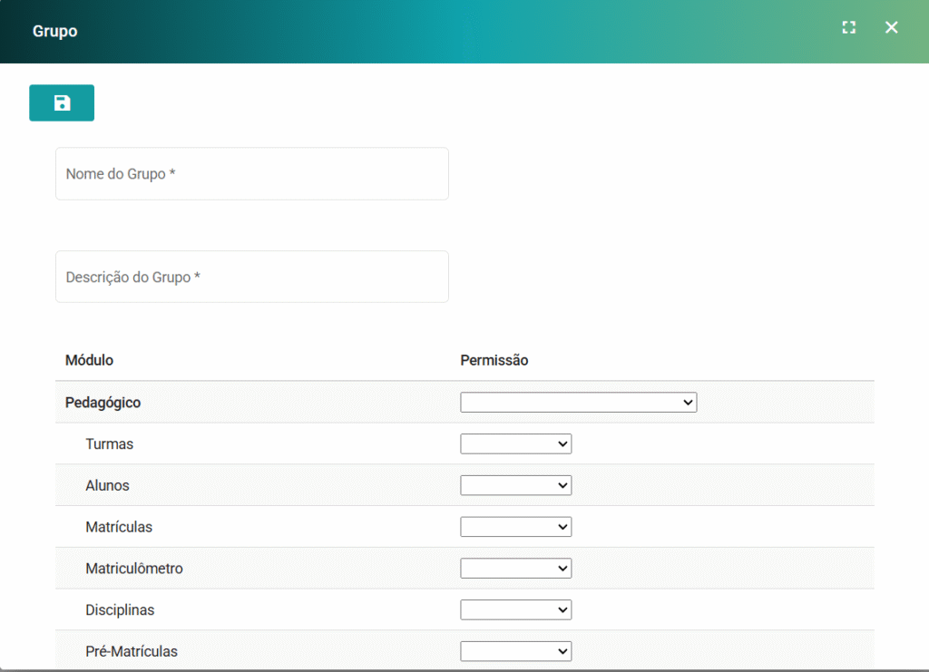Expand the Alunos permission dropdown
This screenshot has width=929, height=672.
pyautogui.click(x=515, y=485)
